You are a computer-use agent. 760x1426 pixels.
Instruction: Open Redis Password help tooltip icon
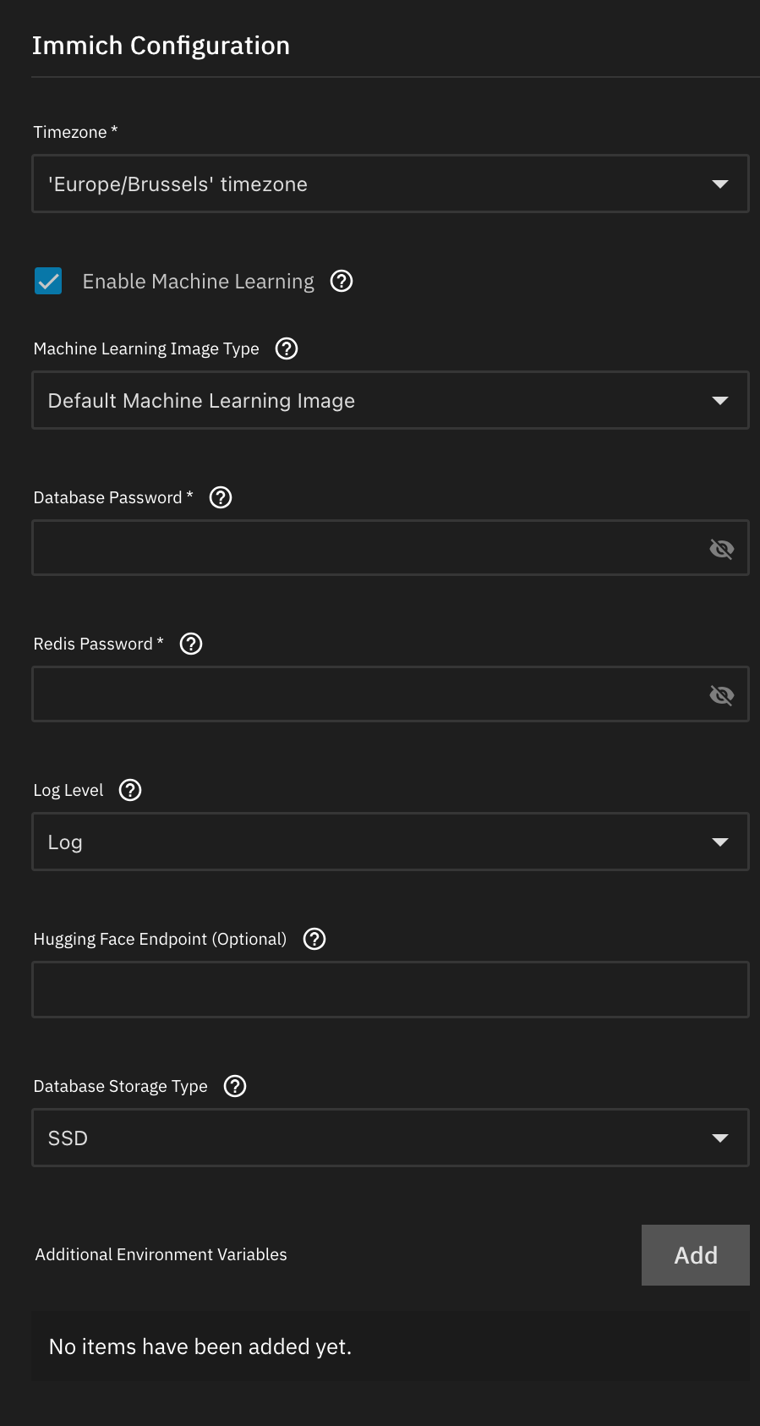[x=191, y=644]
